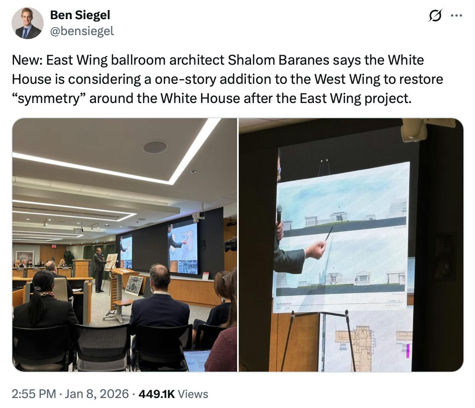Open the three-dot more options menu
475x408 pixels.
coord(456,16)
